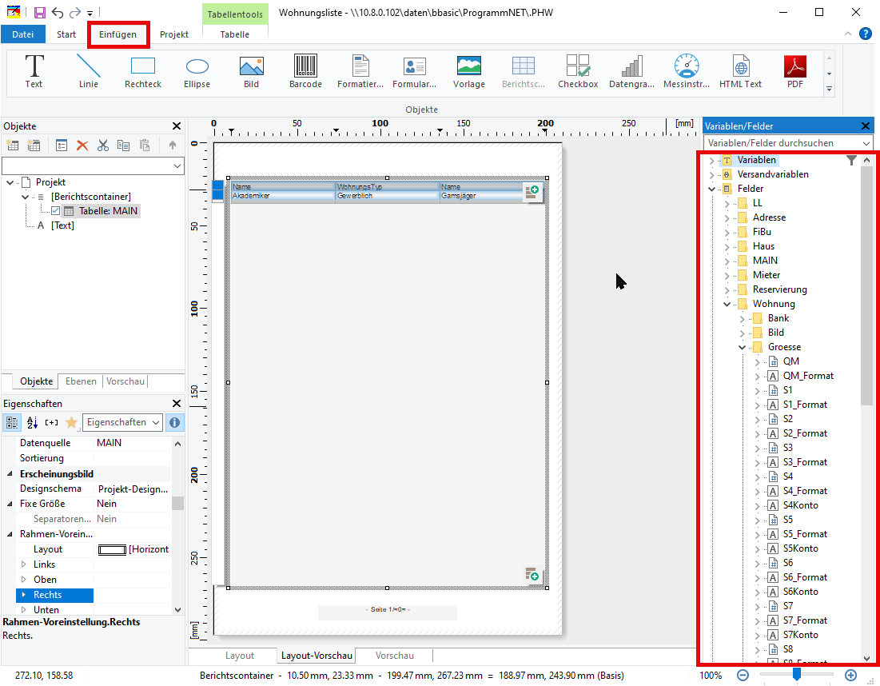Close the Objekte panel
The image size is (880, 686).
click(x=176, y=126)
